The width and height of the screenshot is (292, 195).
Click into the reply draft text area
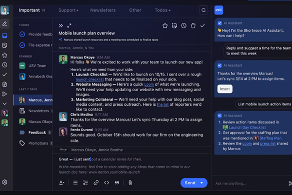tap(131, 166)
